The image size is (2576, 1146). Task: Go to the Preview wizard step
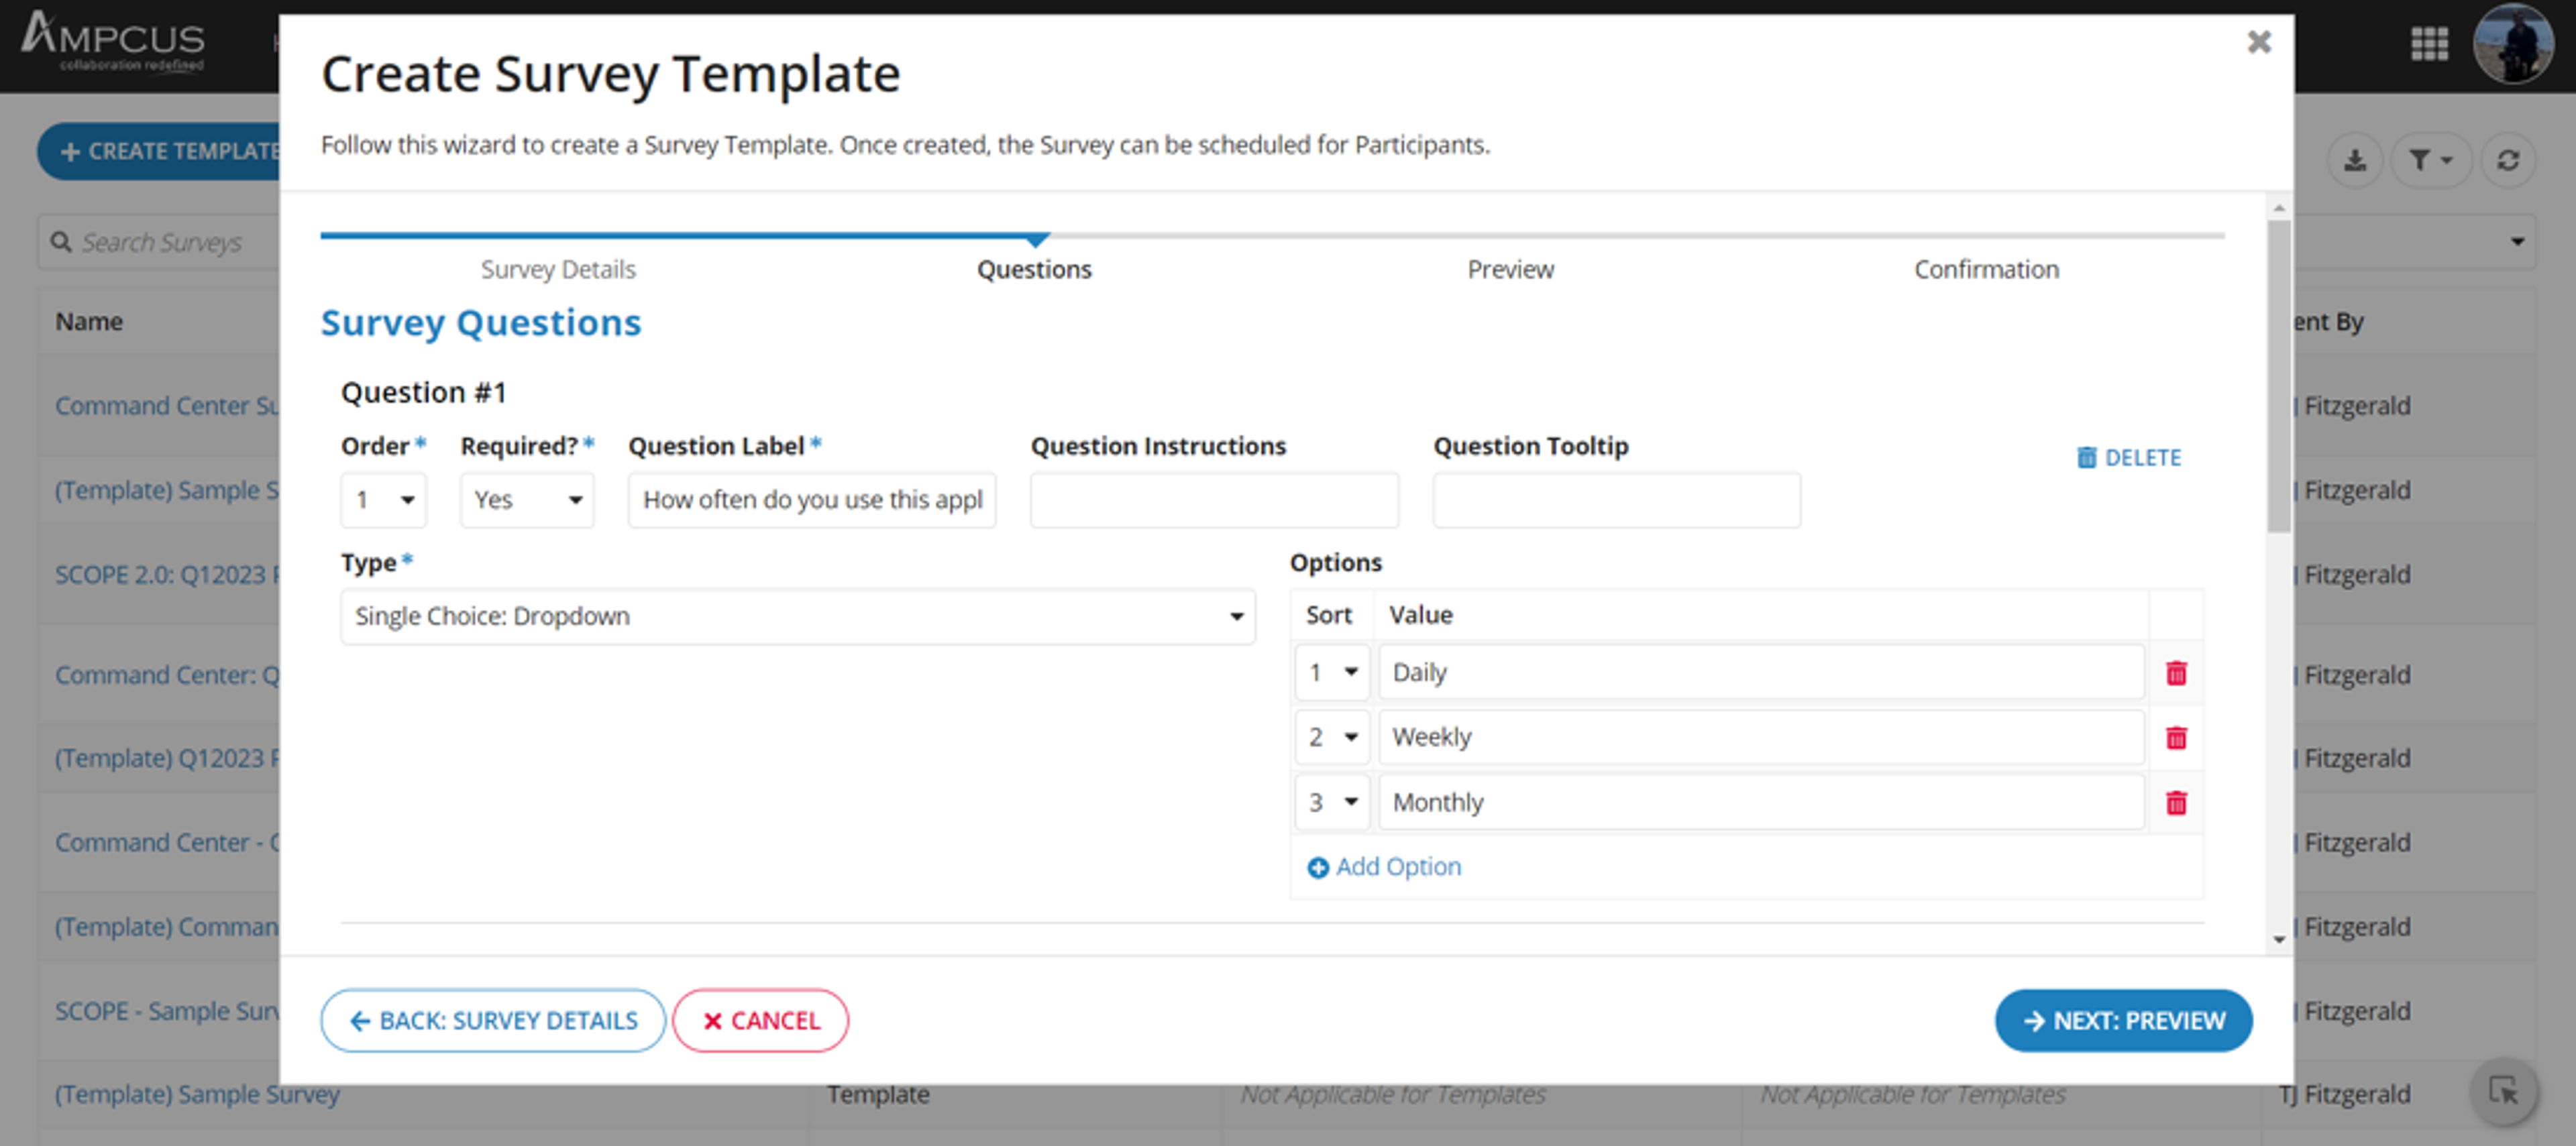(1510, 269)
